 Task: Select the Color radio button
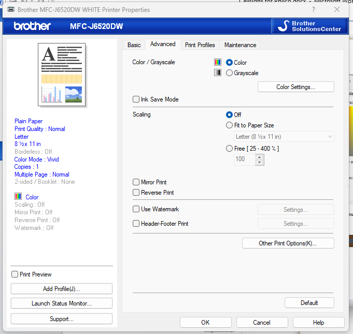pos(229,62)
